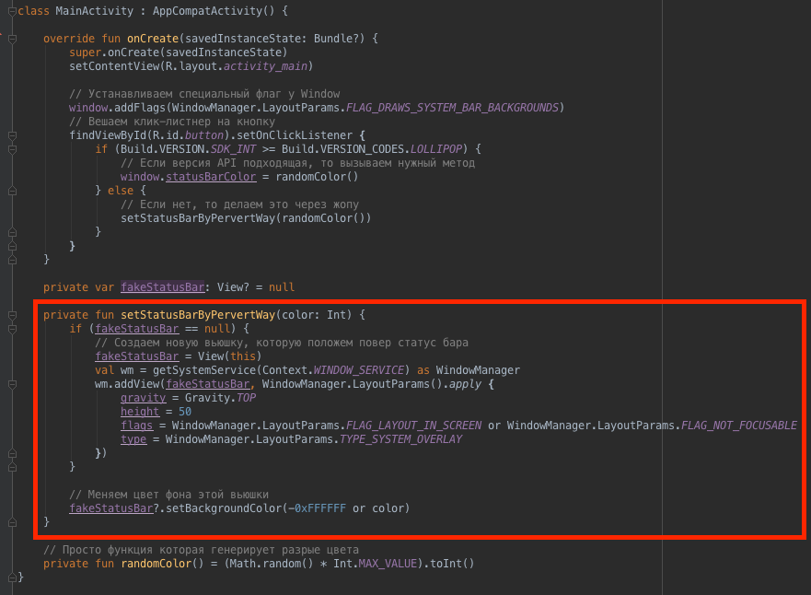Click 'TOP' in Gravity.TOP

point(246,398)
